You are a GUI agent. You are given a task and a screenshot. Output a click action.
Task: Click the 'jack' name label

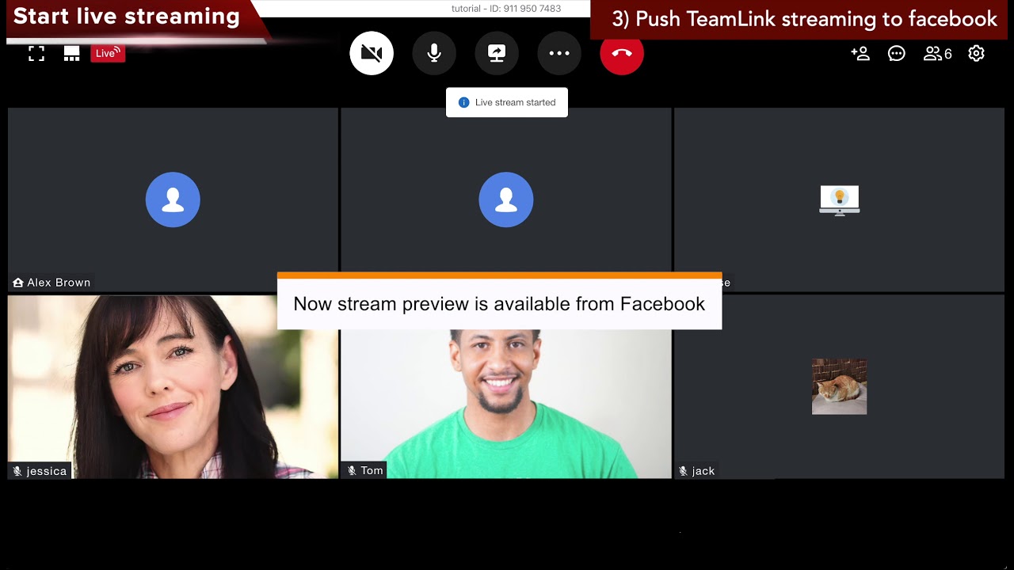[x=703, y=471]
